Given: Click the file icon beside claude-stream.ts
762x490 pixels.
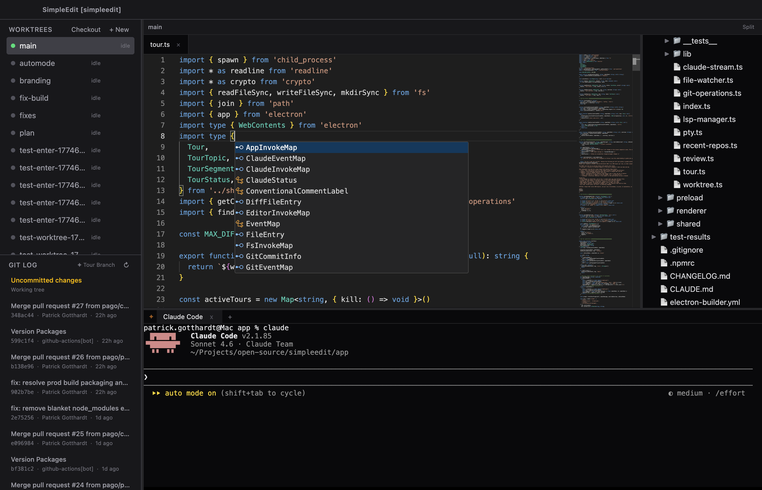Looking at the screenshot, I should [677, 67].
